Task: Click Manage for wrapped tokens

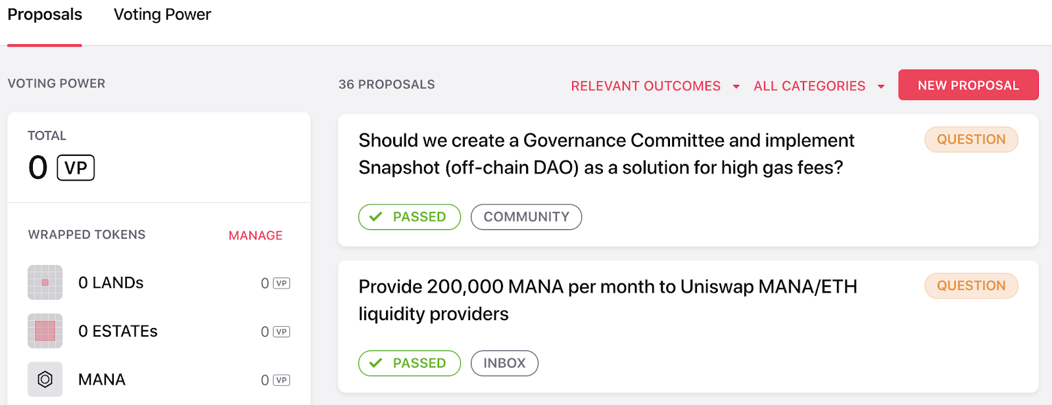Action: (x=255, y=235)
